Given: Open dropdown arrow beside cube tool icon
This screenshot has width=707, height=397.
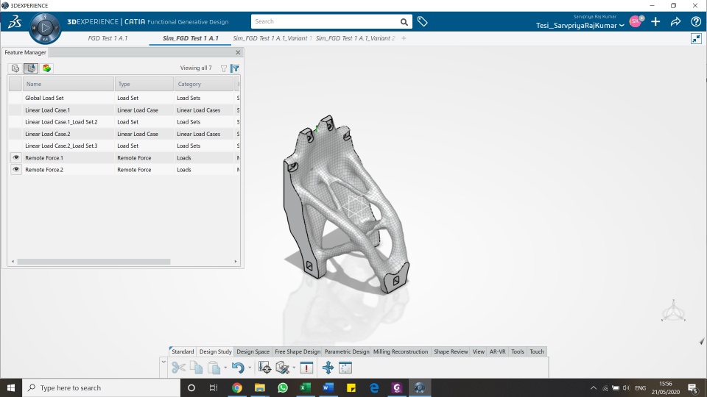Looking at the screenshot, I should 294,368.
